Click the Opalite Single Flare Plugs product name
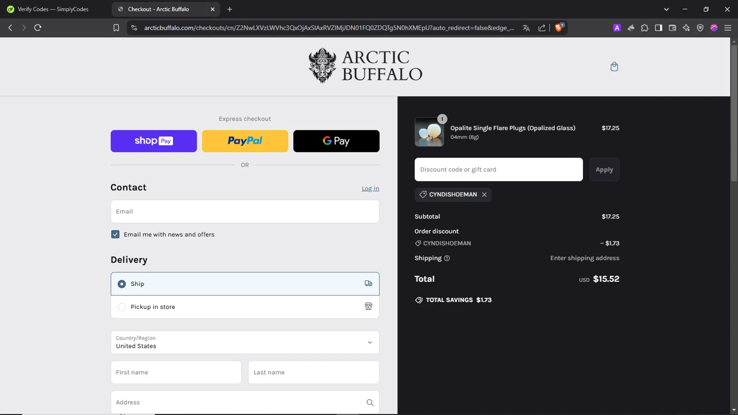This screenshot has width=738, height=415. 513,128
